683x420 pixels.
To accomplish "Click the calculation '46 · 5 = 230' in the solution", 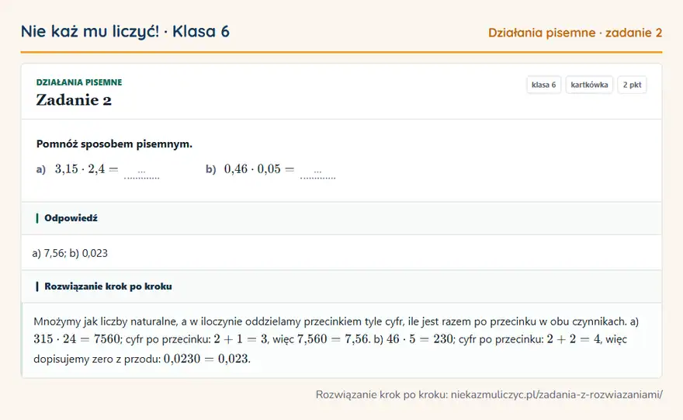I will click(419, 339).
